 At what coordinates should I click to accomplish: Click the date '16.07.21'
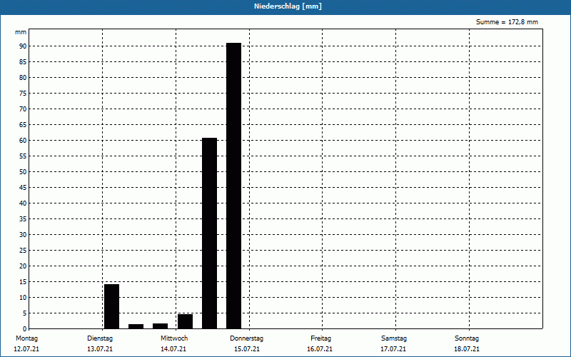click(x=320, y=349)
